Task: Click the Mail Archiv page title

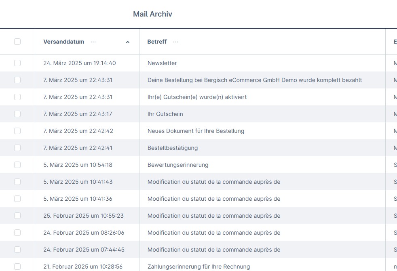Action: click(152, 14)
